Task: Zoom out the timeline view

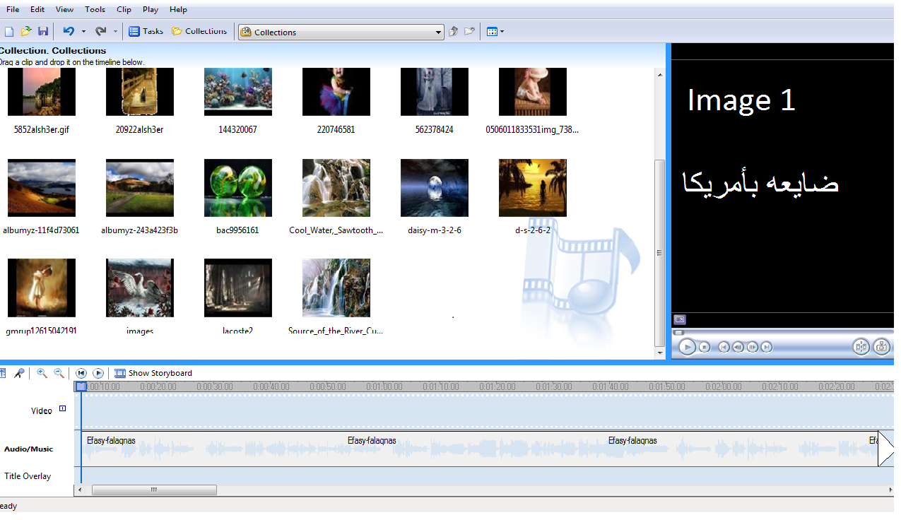Action: click(59, 373)
